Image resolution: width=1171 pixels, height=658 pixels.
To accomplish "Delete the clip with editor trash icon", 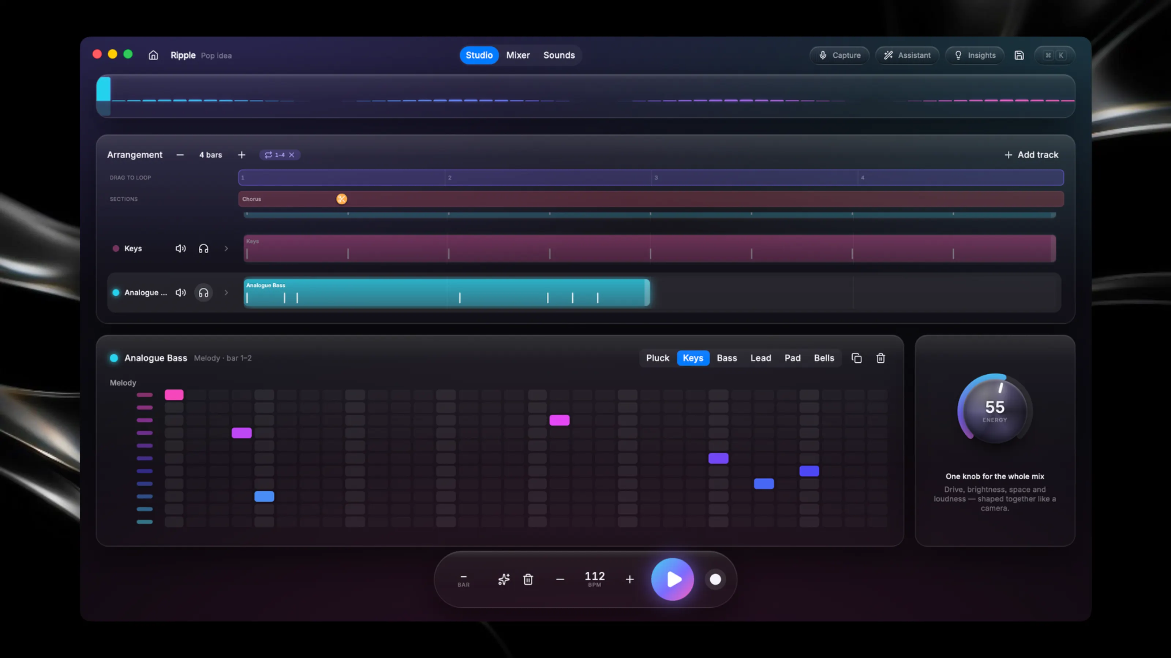I will [x=880, y=358].
